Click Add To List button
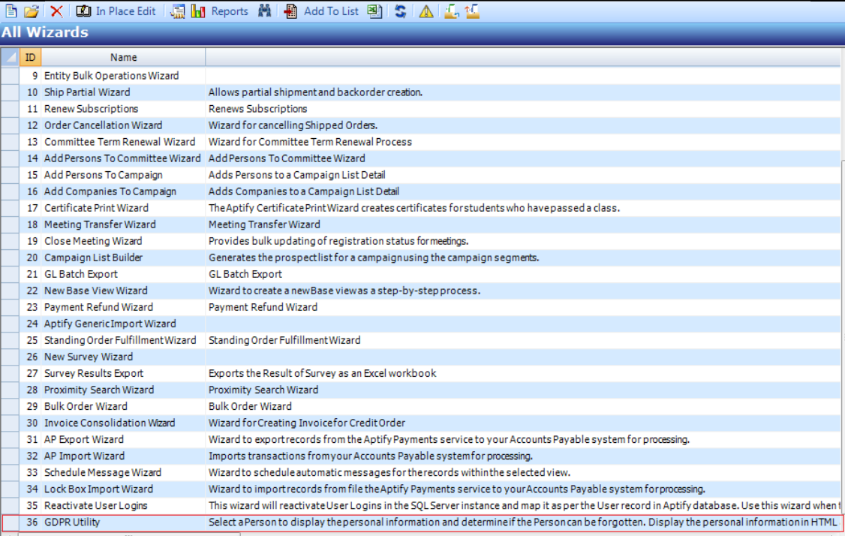Viewport: 845px width, 536px height. (x=321, y=11)
